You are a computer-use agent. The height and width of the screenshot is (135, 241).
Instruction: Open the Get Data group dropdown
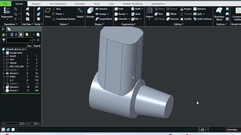tap(27, 24)
